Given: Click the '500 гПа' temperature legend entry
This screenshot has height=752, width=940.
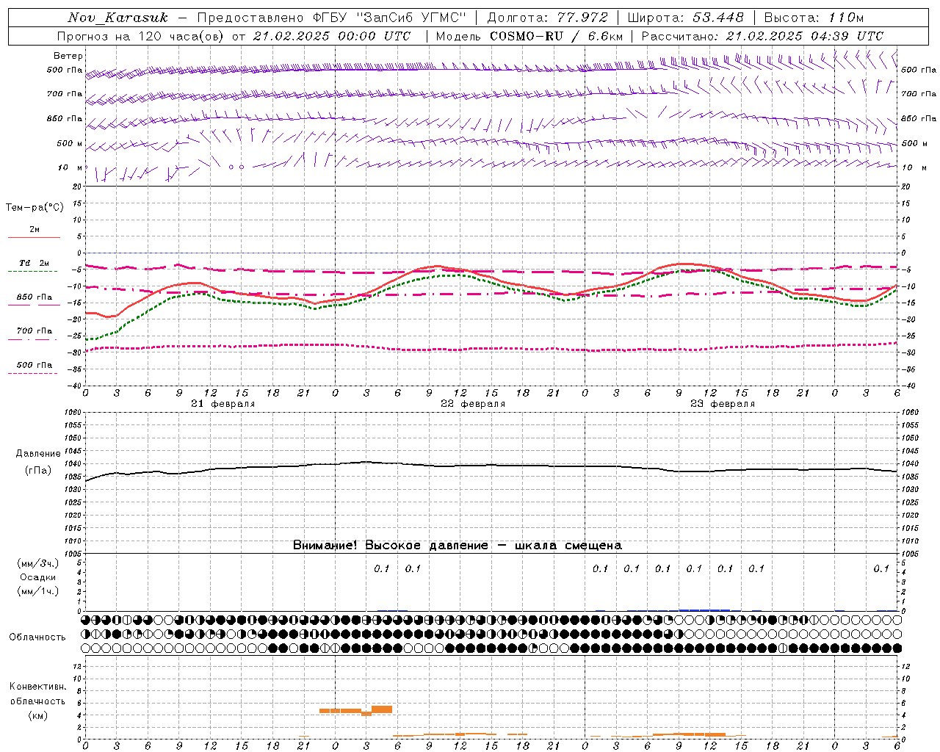Looking at the screenshot, I should (35, 364).
